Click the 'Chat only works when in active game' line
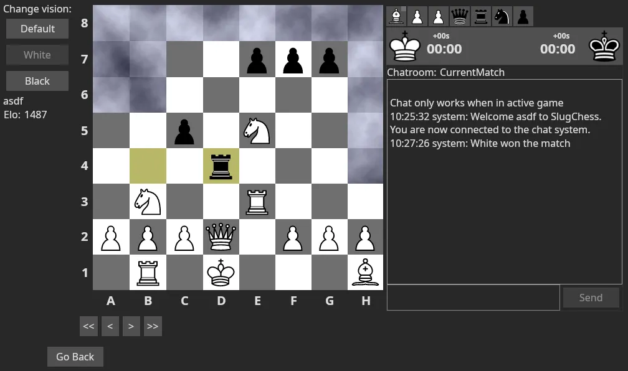 (477, 103)
